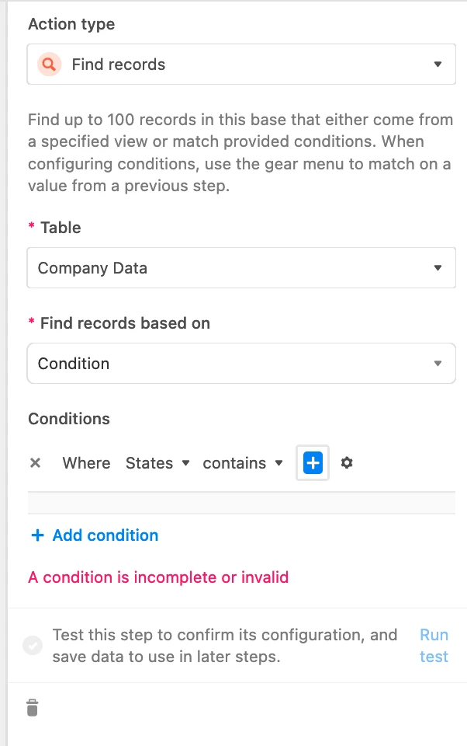The image size is (467, 746).
Task: Click the Action type dropdown arrow
Action: (x=438, y=64)
